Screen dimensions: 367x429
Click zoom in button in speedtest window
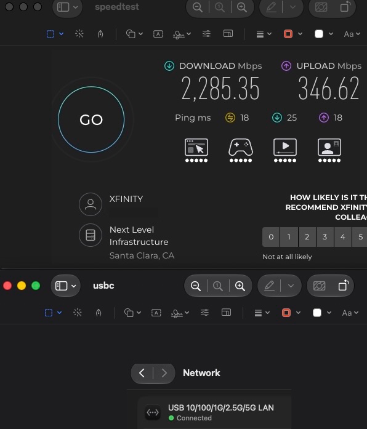[x=242, y=7]
